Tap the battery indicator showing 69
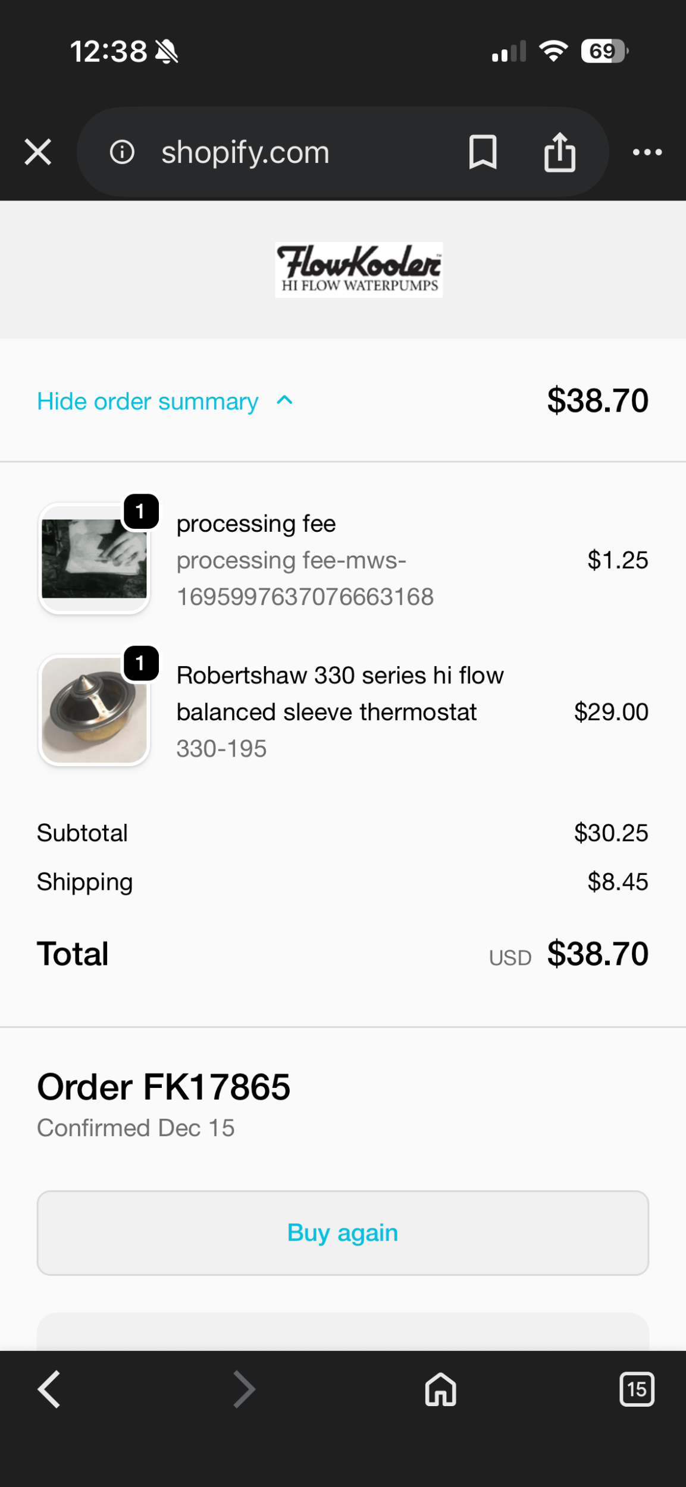The height and width of the screenshot is (1487, 686). click(x=604, y=51)
